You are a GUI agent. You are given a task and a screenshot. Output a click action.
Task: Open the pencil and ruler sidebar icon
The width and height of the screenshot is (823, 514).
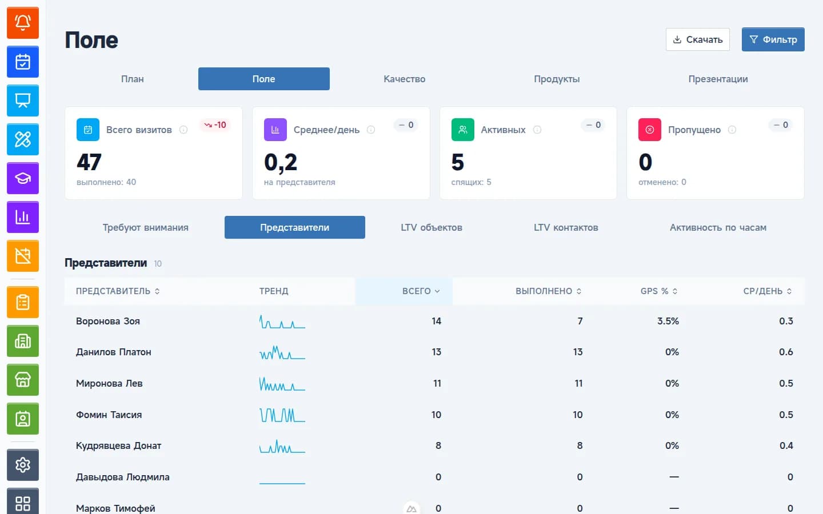23,139
